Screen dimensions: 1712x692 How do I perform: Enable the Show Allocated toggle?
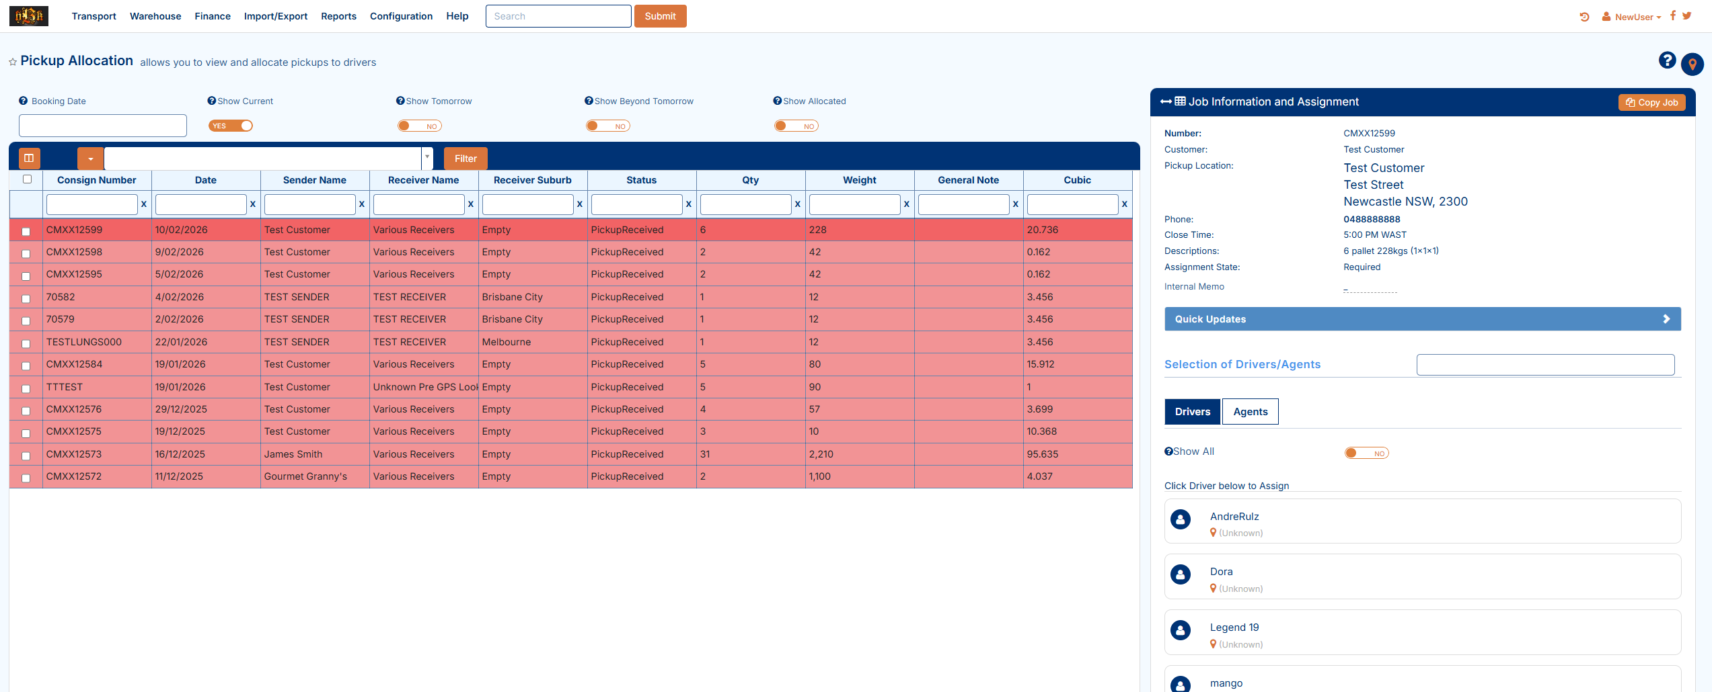[796, 126]
